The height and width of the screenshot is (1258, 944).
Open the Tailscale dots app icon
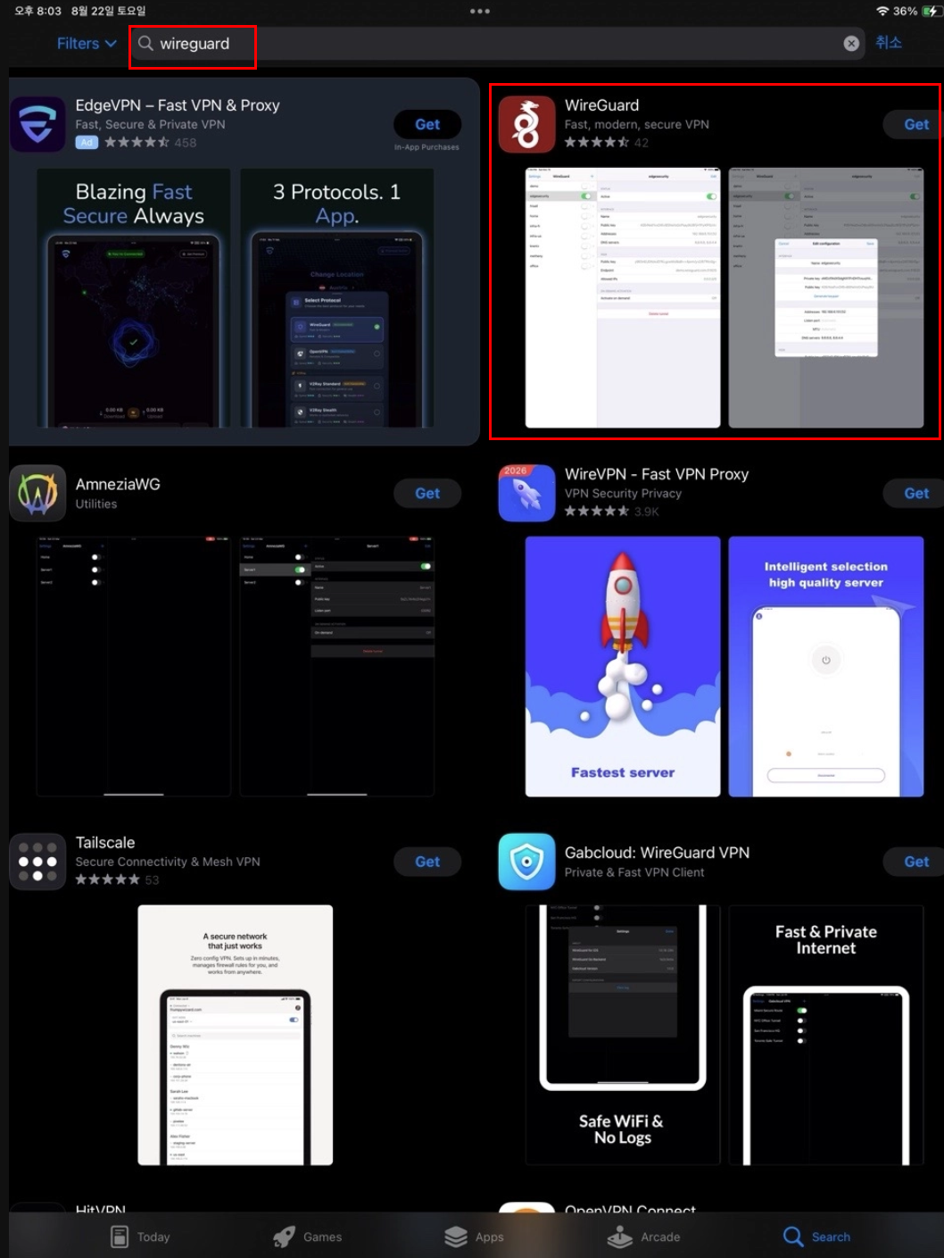[x=37, y=862]
